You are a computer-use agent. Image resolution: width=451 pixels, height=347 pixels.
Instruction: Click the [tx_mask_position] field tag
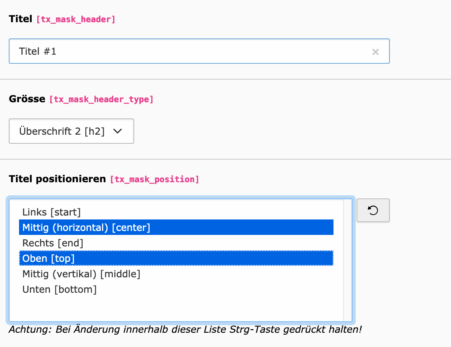tap(154, 179)
